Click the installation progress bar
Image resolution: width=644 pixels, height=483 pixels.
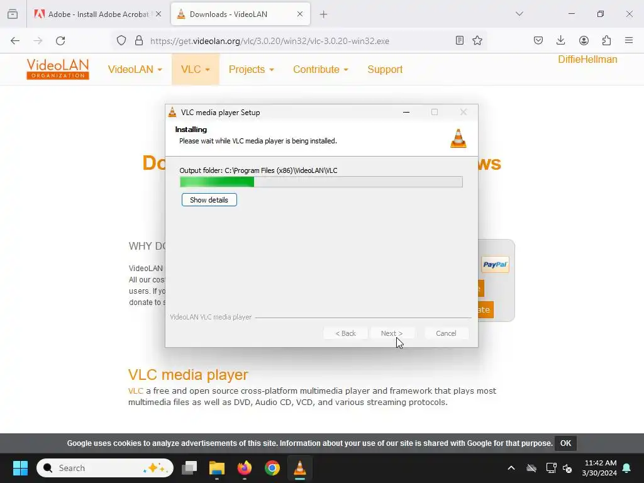(x=321, y=182)
